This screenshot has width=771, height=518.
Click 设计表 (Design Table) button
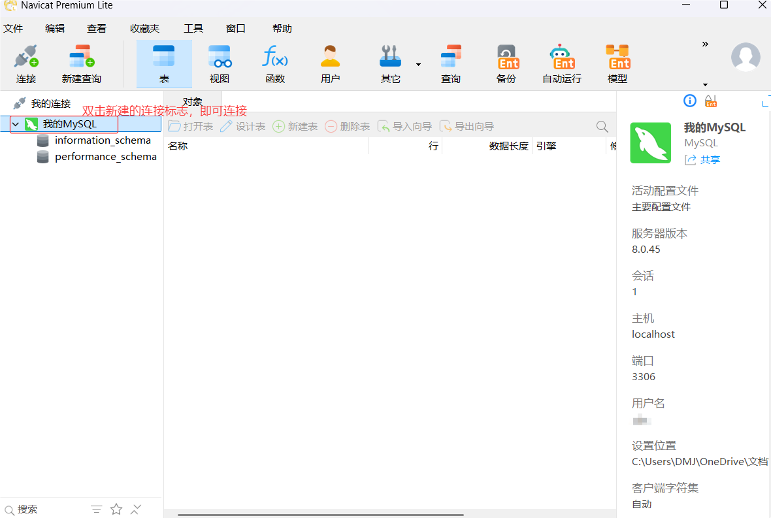[243, 127]
